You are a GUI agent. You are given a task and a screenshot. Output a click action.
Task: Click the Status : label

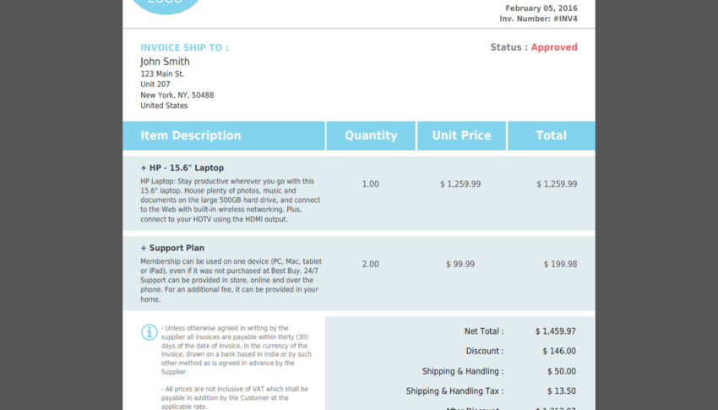click(509, 47)
